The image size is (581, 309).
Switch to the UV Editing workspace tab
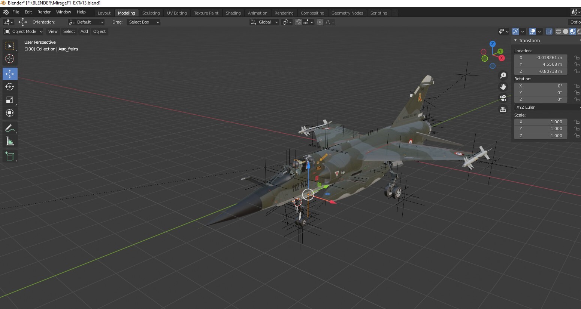pos(176,13)
